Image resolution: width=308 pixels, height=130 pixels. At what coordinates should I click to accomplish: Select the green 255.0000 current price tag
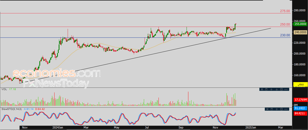(x=300, y=24)
